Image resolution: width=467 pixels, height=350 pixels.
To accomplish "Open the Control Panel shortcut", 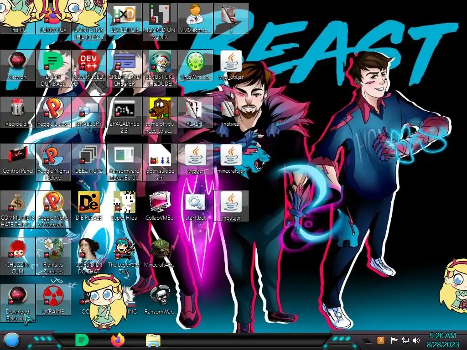I will 18,159.
